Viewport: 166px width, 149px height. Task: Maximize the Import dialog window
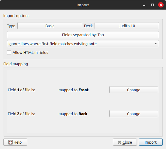pos(152,5)
